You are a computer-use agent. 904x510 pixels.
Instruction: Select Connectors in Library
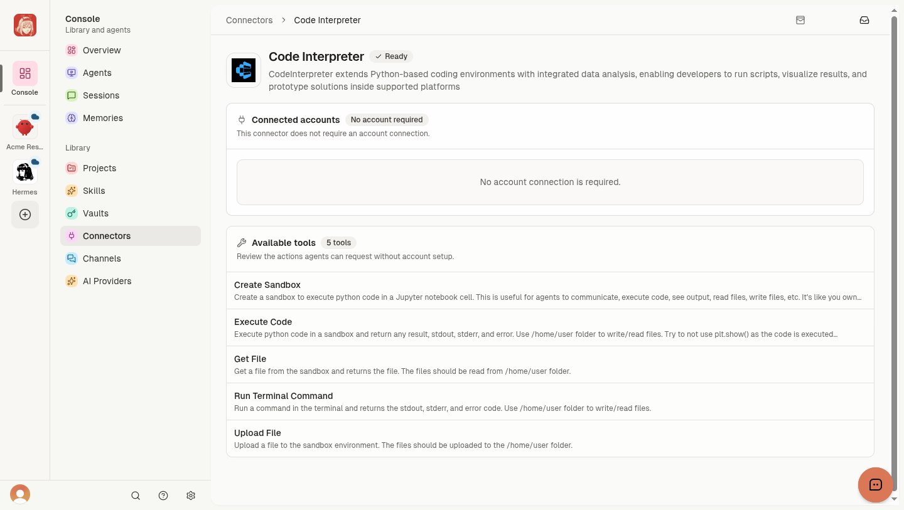(x=131, y=236)
